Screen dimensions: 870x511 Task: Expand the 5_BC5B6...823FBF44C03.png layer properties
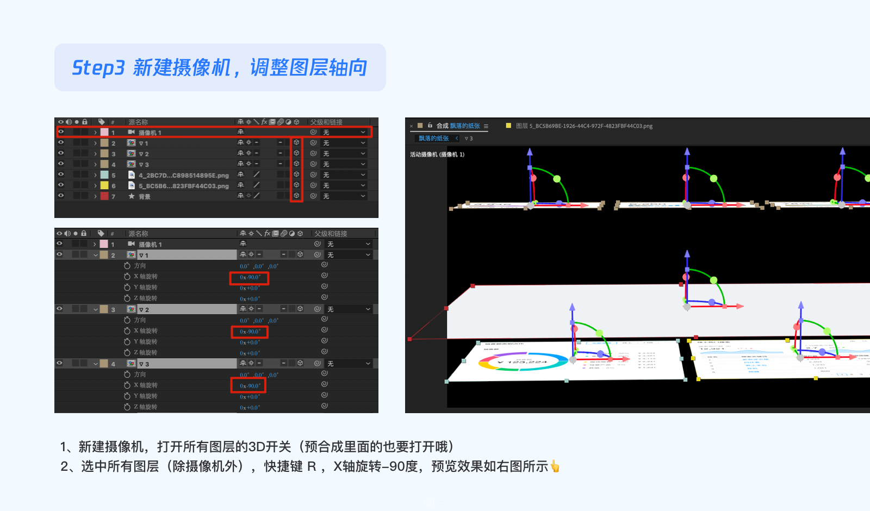(x=95, y=185)
